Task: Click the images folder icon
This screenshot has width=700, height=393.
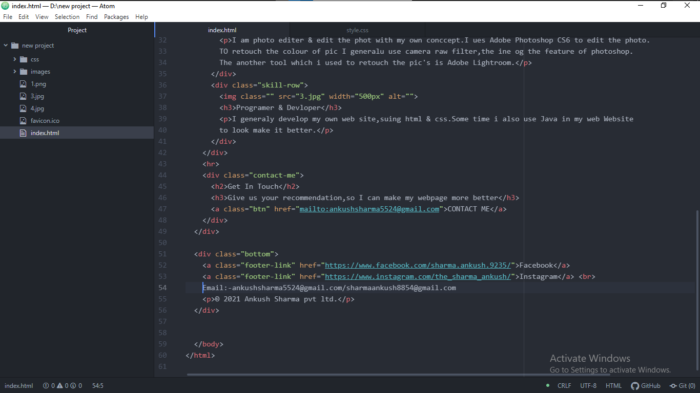Action: pos(23,72)
